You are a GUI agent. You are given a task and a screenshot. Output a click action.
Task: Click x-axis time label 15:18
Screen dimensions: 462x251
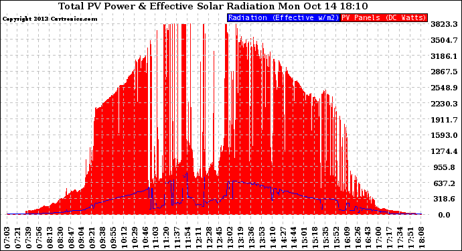pyautogui.click(x=315, y=238)
